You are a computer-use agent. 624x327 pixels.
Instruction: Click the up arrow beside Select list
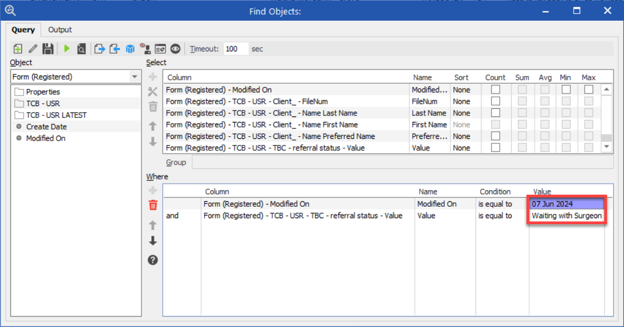coord(153,126)
